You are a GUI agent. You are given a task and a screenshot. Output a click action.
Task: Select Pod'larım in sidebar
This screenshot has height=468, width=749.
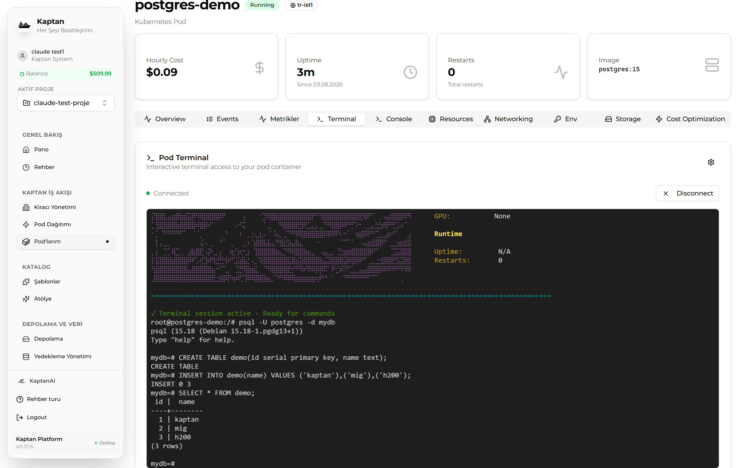66,242
